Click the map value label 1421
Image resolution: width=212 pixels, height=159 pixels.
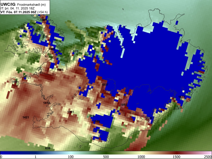tap(26, 117)
